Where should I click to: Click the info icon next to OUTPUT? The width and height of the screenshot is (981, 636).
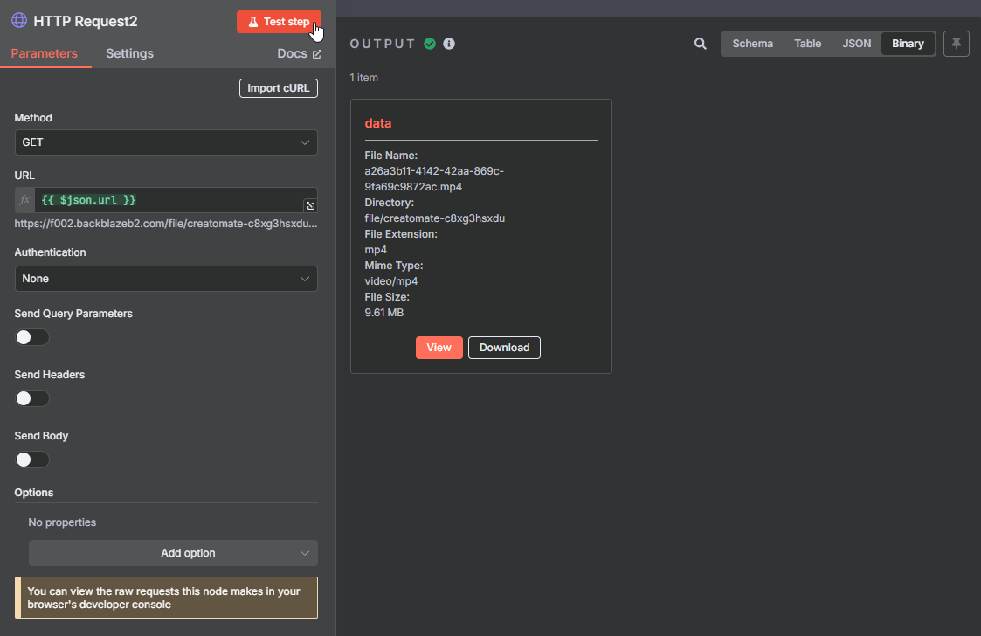(449, 44)
